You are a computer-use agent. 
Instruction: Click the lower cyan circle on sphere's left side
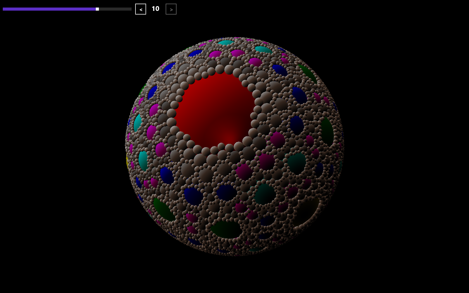tap(143, 160)
